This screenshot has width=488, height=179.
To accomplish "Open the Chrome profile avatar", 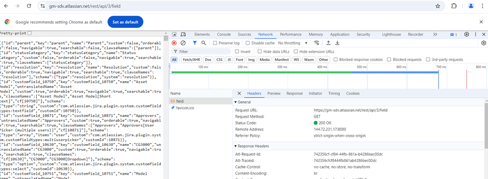I will 471,6.
